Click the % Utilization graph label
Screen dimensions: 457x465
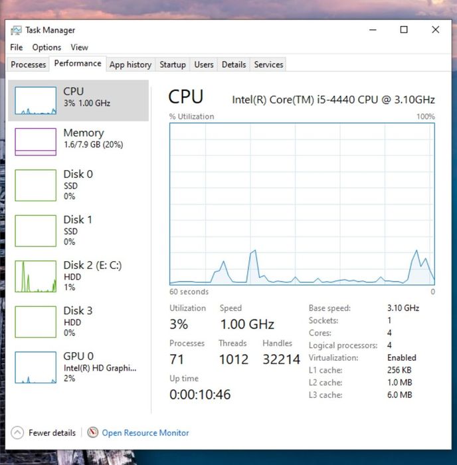point(191,116)
